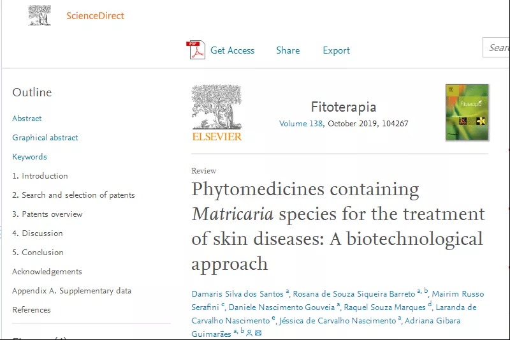Go to 3. Patents overview section
The width and height of the screenshot is (510, 340).
point(47,214)
